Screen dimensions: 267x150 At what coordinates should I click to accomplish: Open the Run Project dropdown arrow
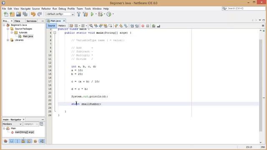click(96, 14)
